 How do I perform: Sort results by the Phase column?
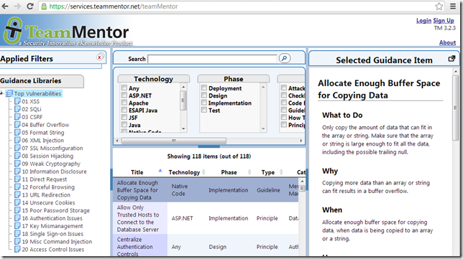pos(229,172)
